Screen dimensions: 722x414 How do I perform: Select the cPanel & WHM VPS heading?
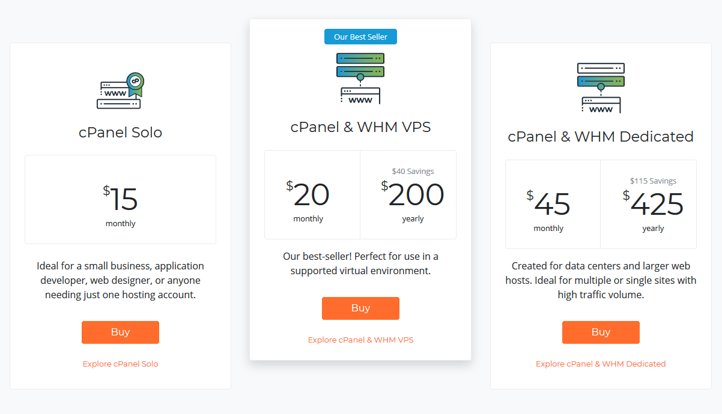click(360, 127)
